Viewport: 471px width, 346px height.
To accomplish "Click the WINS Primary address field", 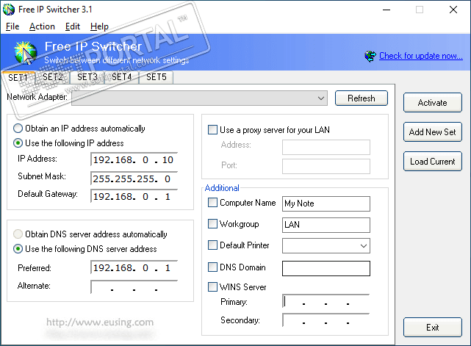I will (x=326, y=301).
